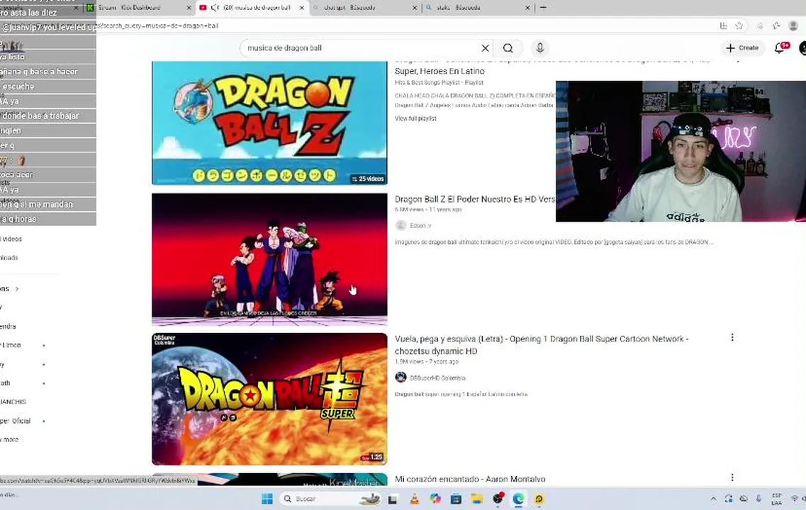Image resolution: width=806 pixels, height=510 pixels.
Task: Start voice search with microphone icon
Action: tap(539, 47)
